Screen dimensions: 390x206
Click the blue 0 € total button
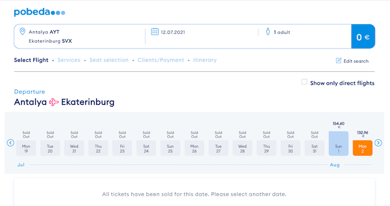(x=363, y=37)
